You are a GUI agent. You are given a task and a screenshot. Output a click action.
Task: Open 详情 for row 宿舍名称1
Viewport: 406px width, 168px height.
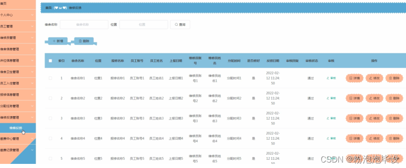click(354, 78)
